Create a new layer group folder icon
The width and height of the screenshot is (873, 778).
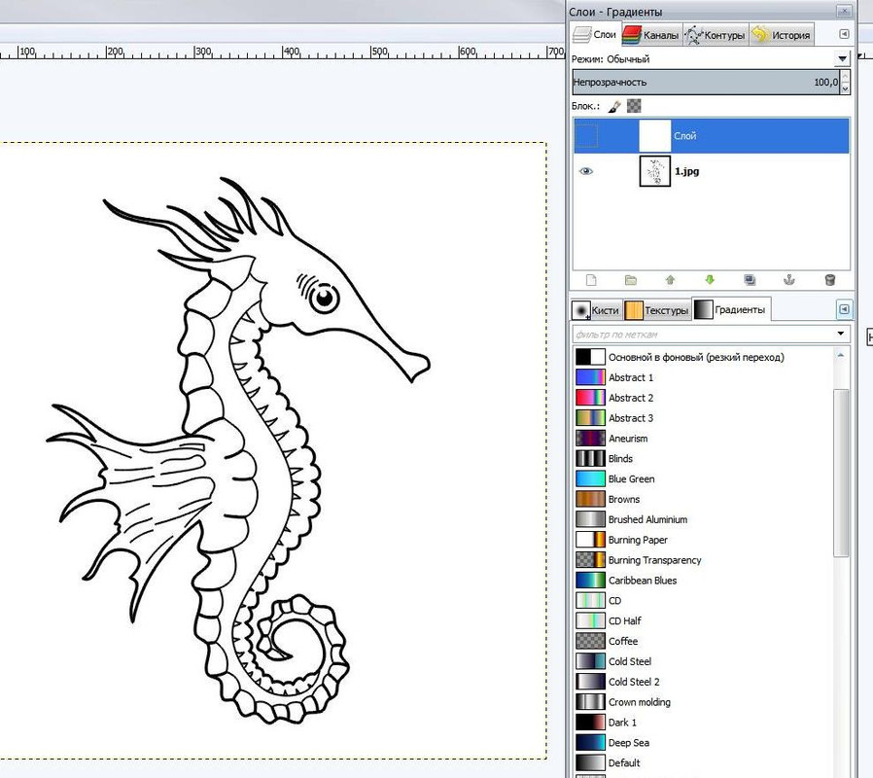[x=631, y=279]
